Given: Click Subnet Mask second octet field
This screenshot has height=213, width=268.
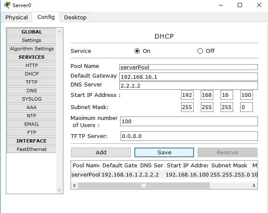Looking at the screenshot, I should click(207, 107).
